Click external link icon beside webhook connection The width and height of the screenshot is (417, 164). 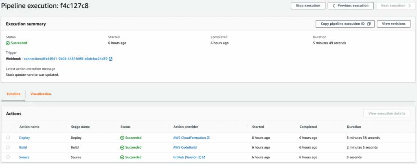111,59
